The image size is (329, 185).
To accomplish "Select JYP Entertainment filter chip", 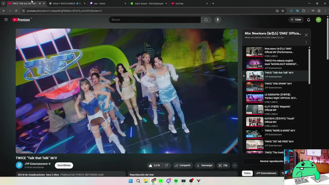I will (x=266, y=173).
